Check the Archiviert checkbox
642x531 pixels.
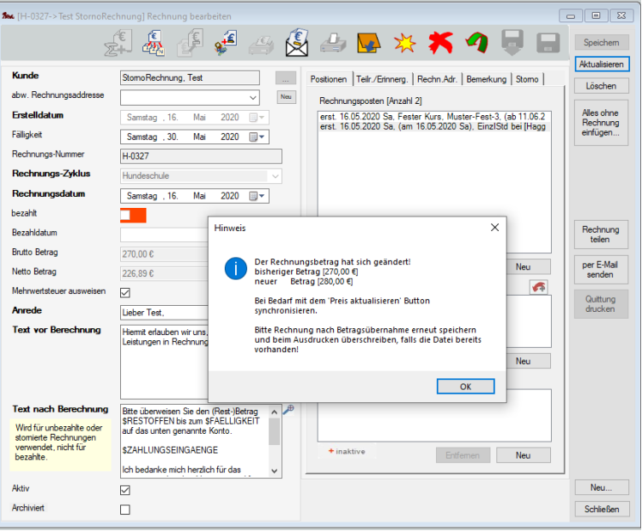pos(125,510)
